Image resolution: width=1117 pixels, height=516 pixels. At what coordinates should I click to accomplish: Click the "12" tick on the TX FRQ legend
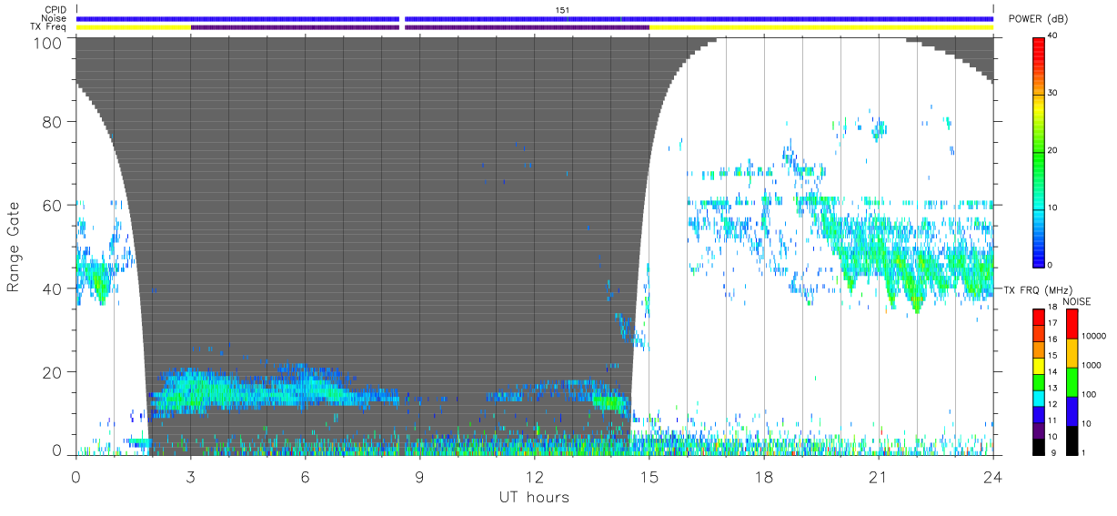point(1053,404)
